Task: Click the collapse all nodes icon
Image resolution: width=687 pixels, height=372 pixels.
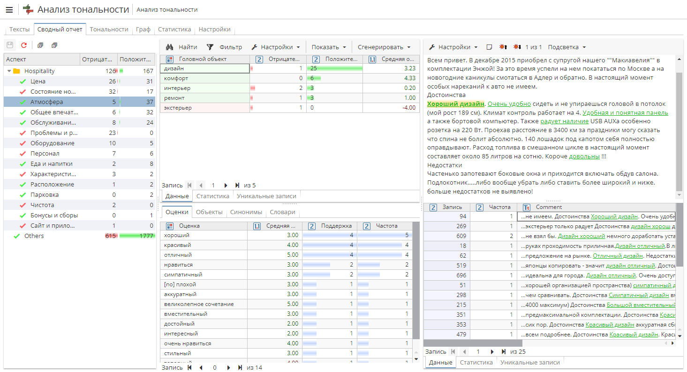Action: [54, 45]
